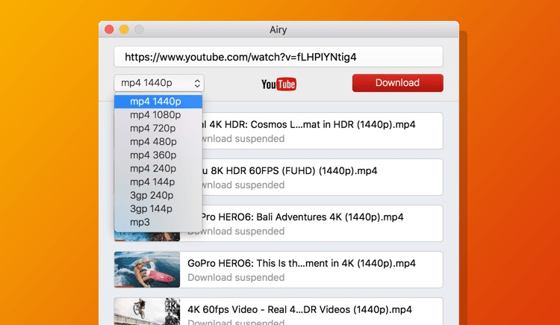The image size is (560, 325).
Task: Select the 4K HDR Cosmos download entry
Action: coord(323,131)
